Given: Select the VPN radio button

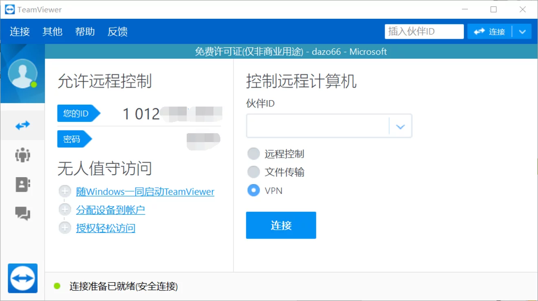Looking at the screenshot, I should point(254,190).
